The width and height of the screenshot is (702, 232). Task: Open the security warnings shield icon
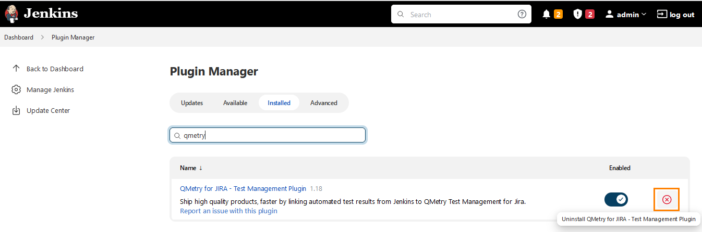pyautogui.click(x=577, y=15)
